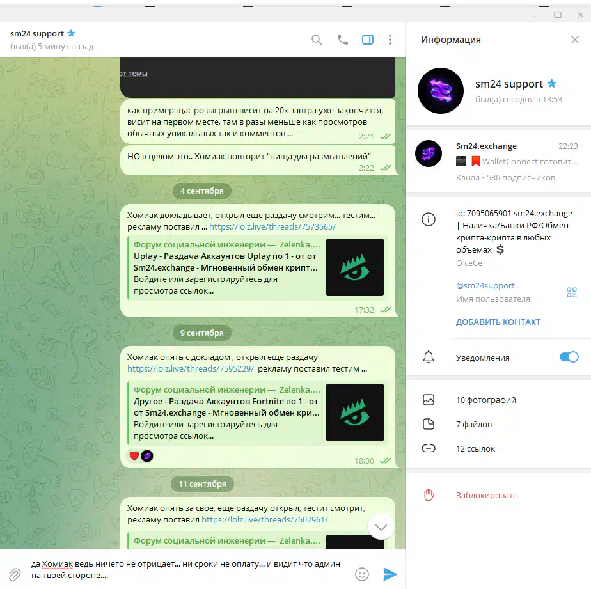The width and height of the screenshot is (591, 589).
Task: Close the Информация panel
Action: point(574,40)
